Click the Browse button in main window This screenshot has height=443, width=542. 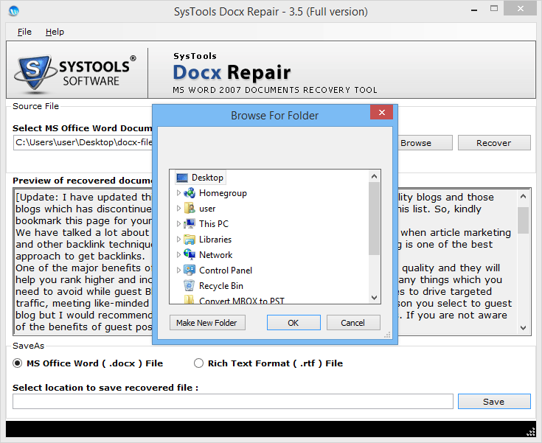(424, 143)
